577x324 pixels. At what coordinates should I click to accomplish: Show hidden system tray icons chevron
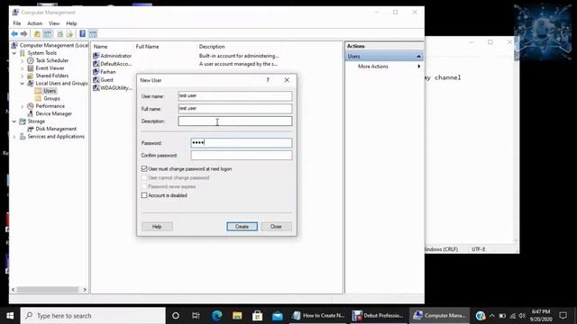point(492,316)
